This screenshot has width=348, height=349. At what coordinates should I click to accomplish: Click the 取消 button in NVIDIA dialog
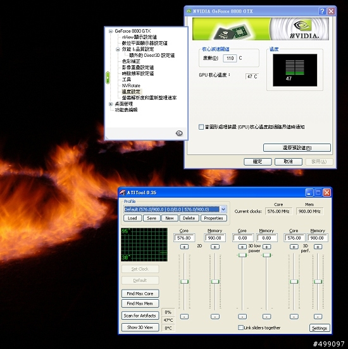click(289, 162)
